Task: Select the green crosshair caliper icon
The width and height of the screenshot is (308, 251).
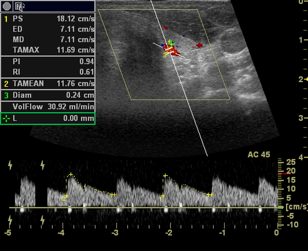Action: tap(7, 118)
